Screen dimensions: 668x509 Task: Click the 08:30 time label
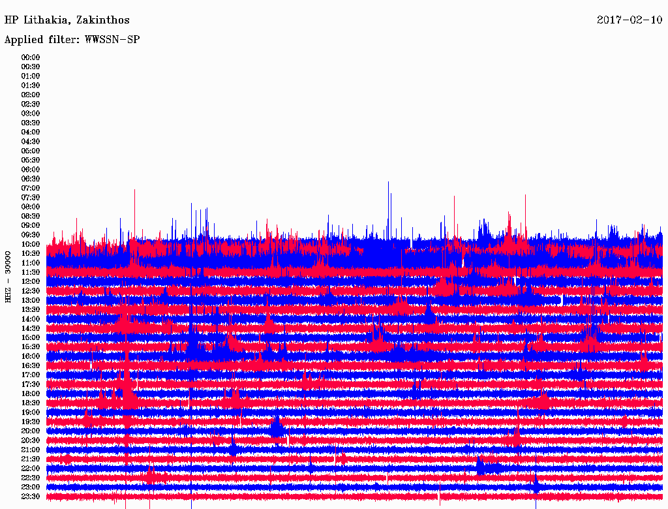click(31, 217)
